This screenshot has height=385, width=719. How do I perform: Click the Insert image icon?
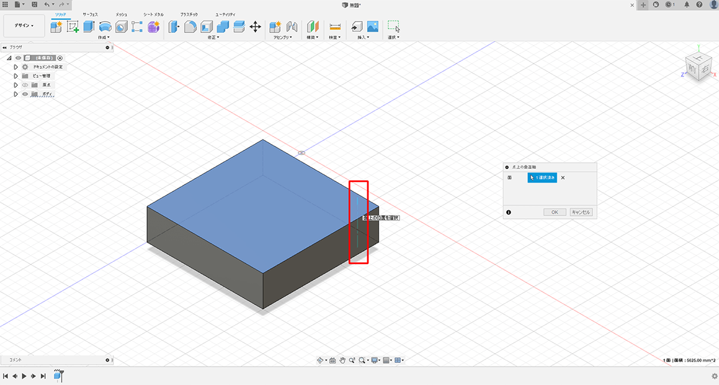[x=373, y=26]
